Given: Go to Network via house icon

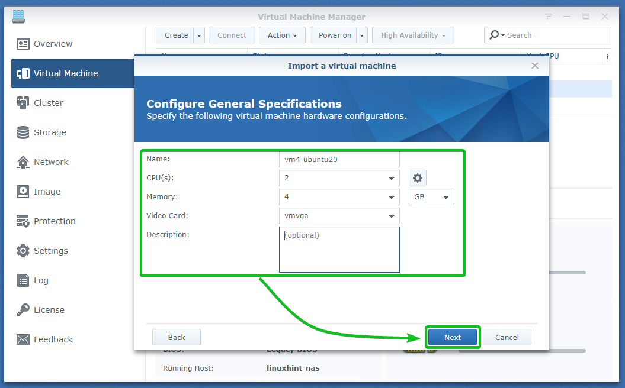Looking at the screenshot, I should [23, 162].
